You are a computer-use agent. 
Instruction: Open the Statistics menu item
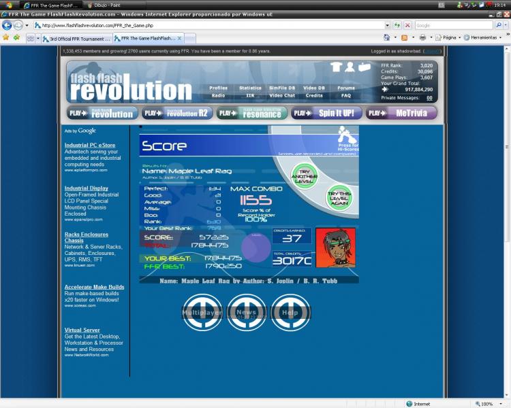pos(250,88)
